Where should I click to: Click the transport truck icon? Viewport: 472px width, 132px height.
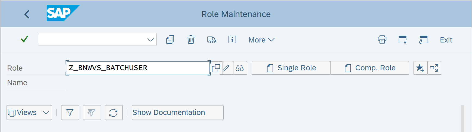point(211,40)
